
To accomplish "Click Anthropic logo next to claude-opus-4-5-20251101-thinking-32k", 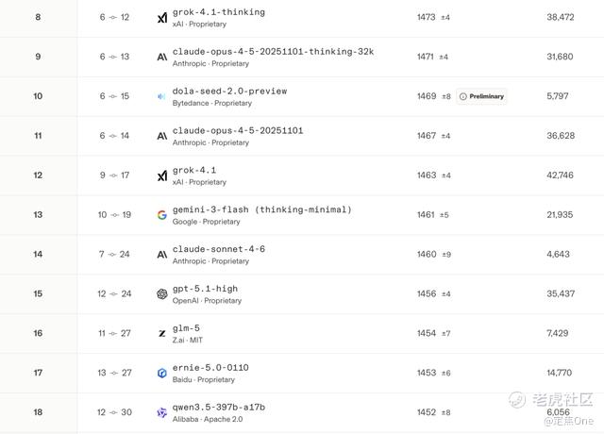I will tap(162, 58).
